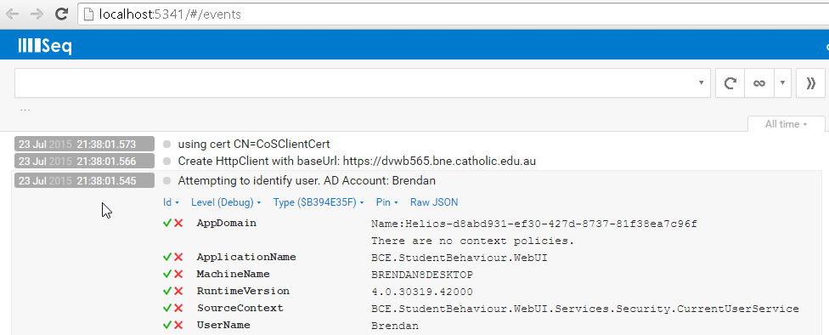829x335 pixels.
Task: Click the CurrentUserService SourceContext value
Action: 584,309
